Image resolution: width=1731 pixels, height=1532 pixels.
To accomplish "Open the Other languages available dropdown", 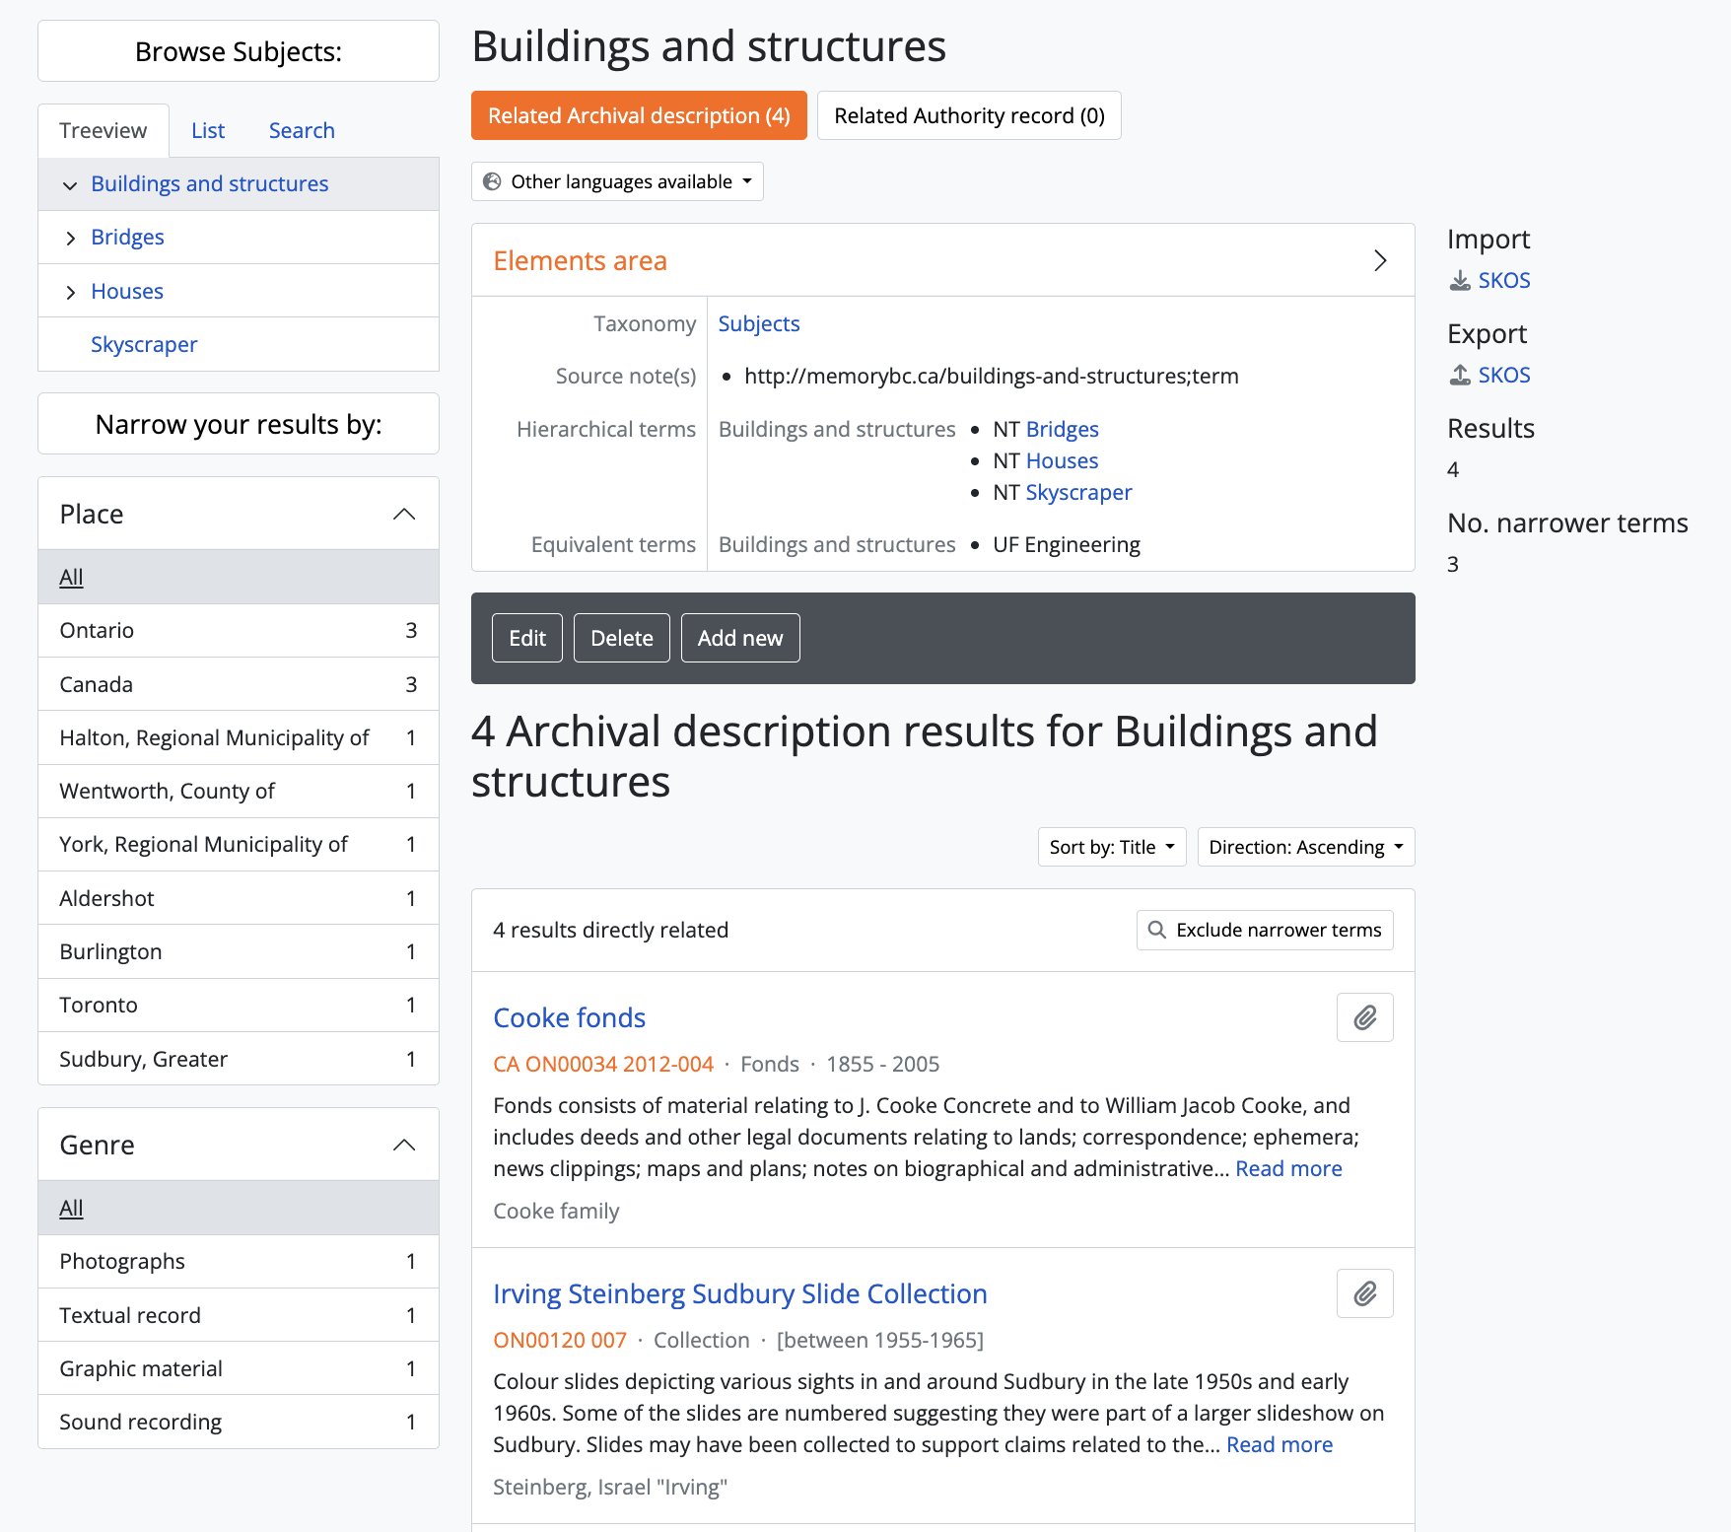I will click(x=617, y=181).
